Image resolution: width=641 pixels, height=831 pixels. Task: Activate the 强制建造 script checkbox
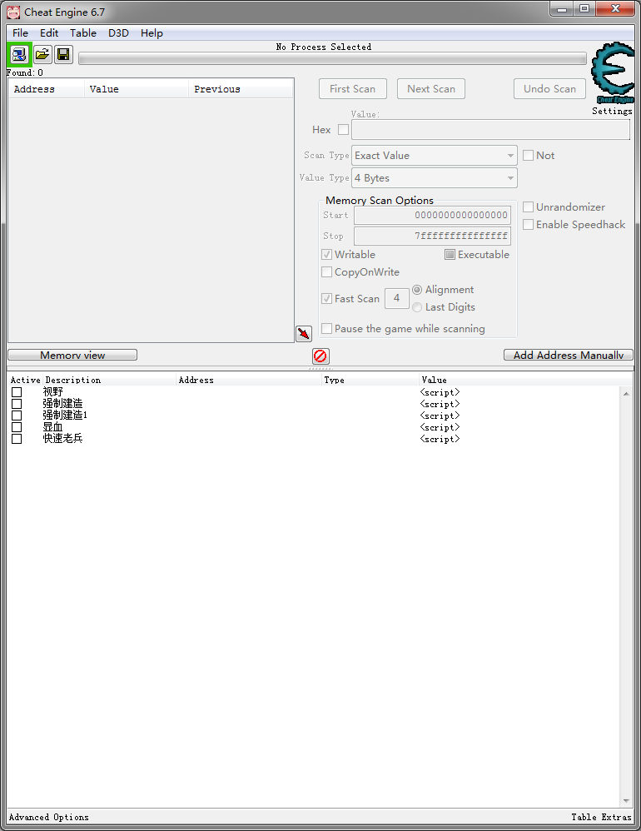(17, 404)
